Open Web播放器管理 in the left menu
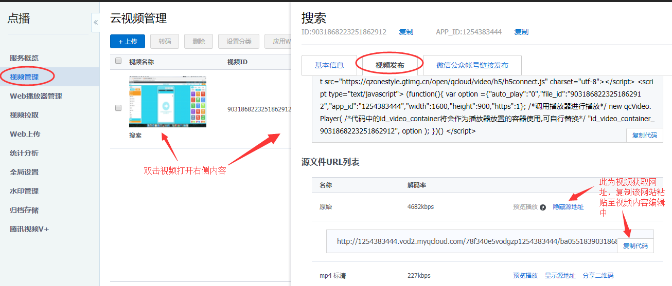Image resolution: width=672 pixels, height=286 pixels. pyautogui.click(x=36, y=96)
